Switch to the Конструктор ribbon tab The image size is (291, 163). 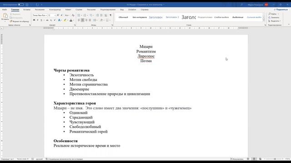[55, 10]
